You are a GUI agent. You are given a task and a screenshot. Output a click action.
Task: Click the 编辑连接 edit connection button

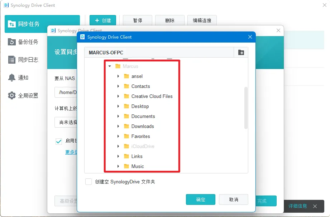202,20
